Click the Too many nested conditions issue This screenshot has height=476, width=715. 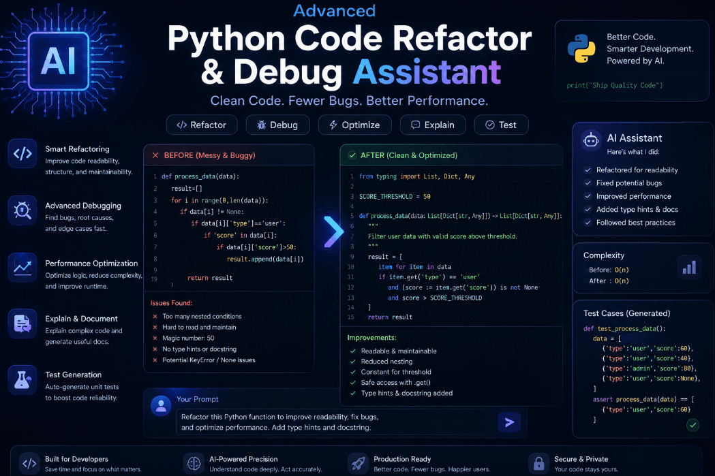click(x=202, y=316)
